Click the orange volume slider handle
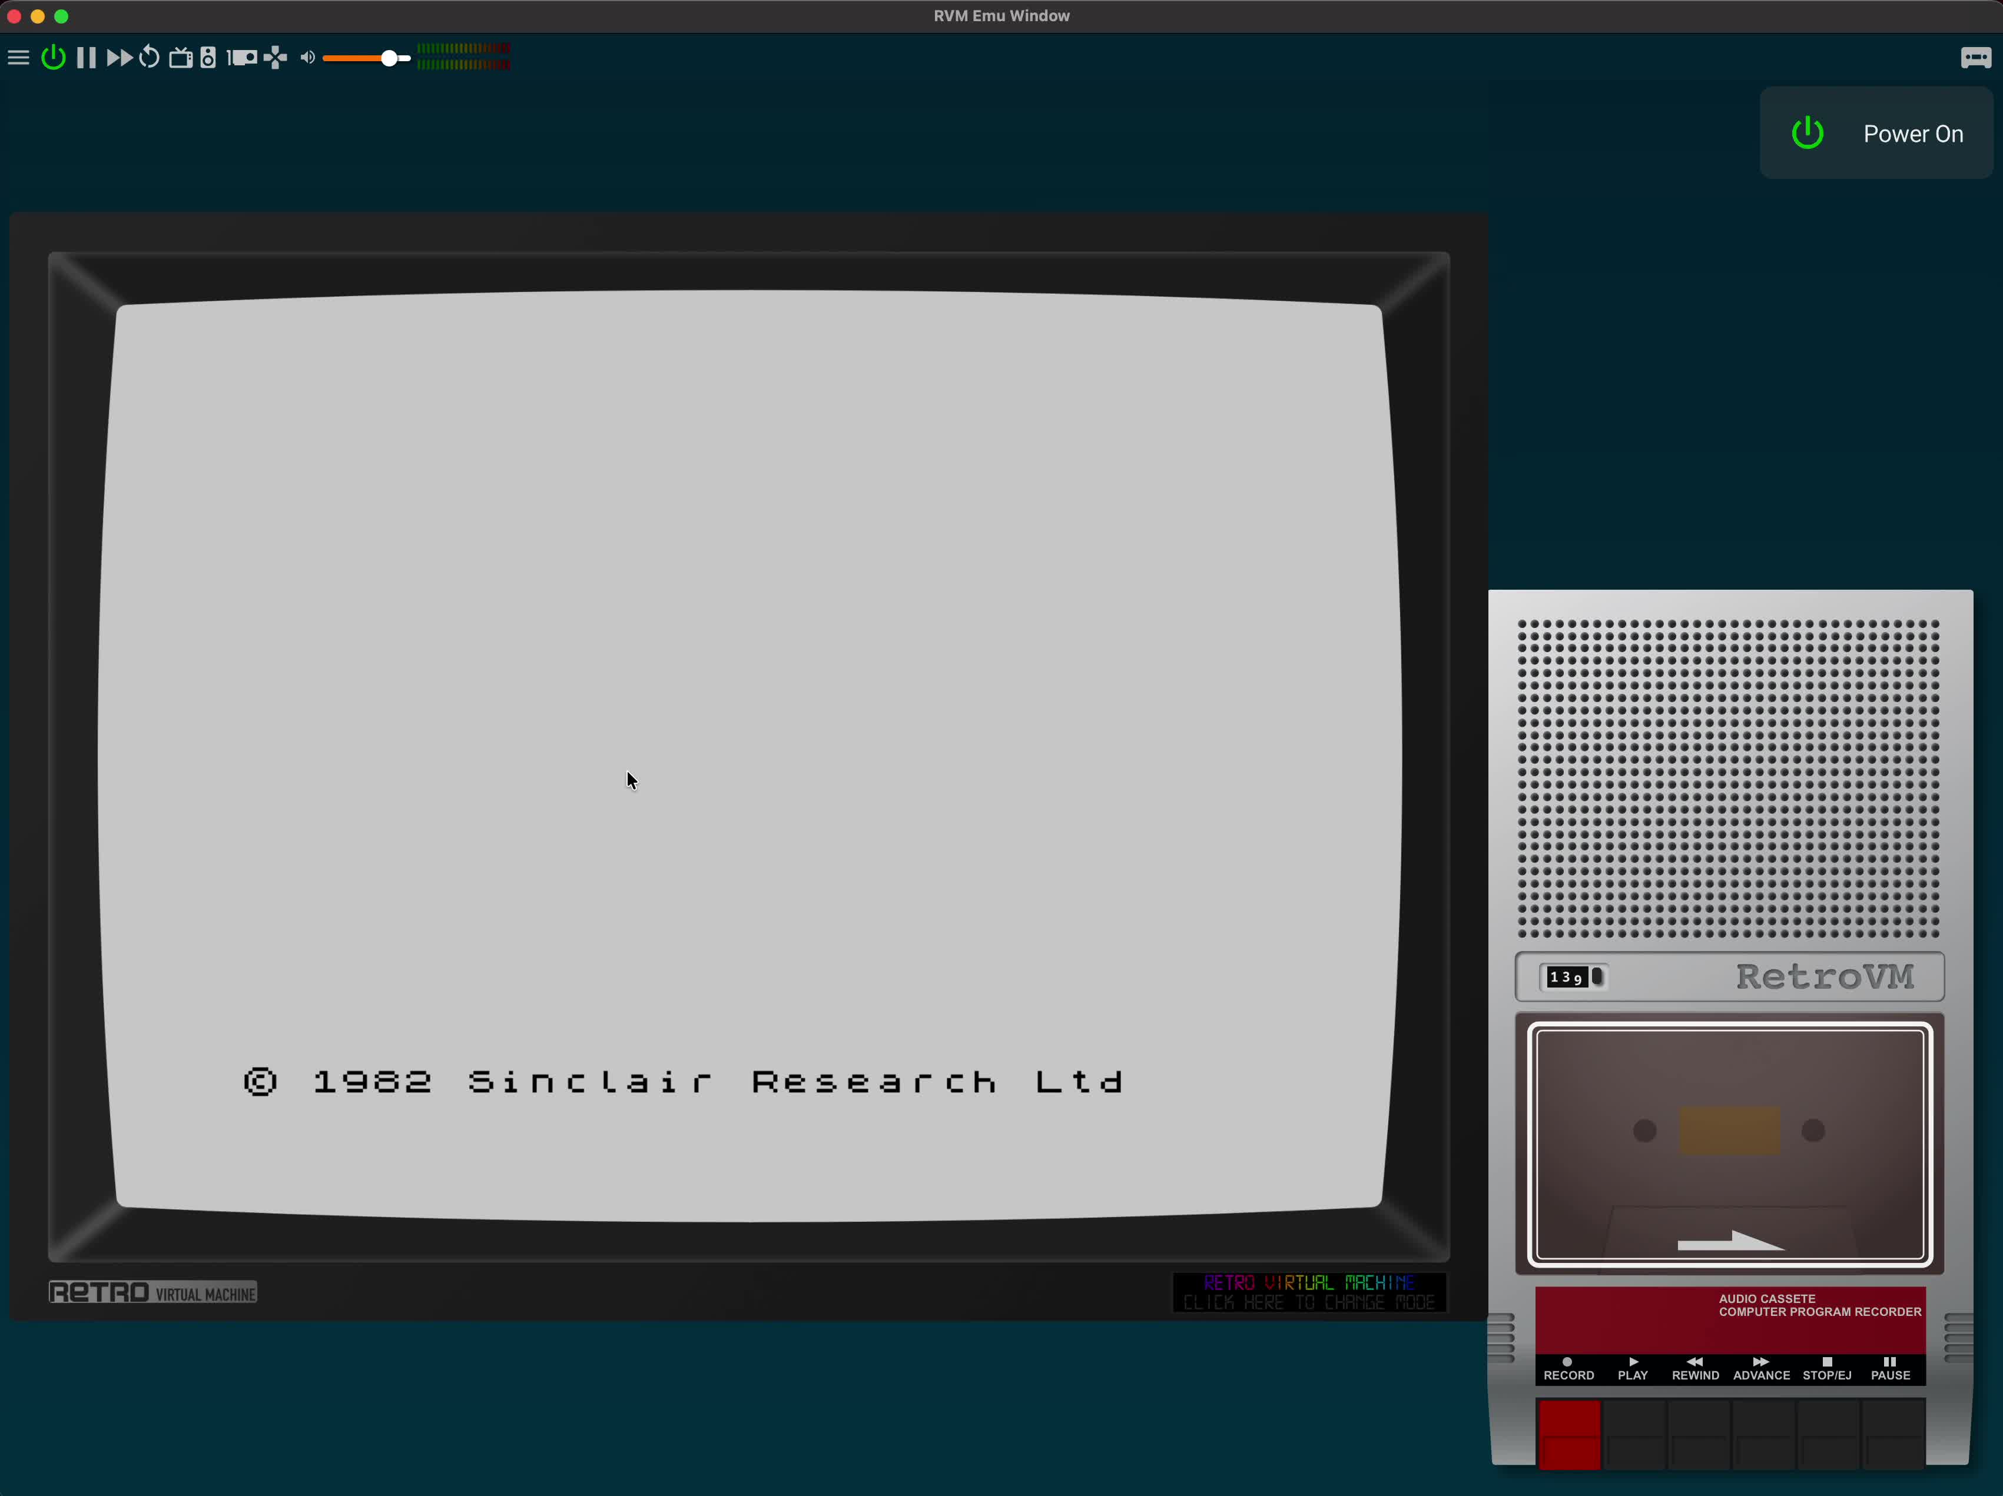The height and width of the screenshot is (1496, 2003). click(389, 58)
